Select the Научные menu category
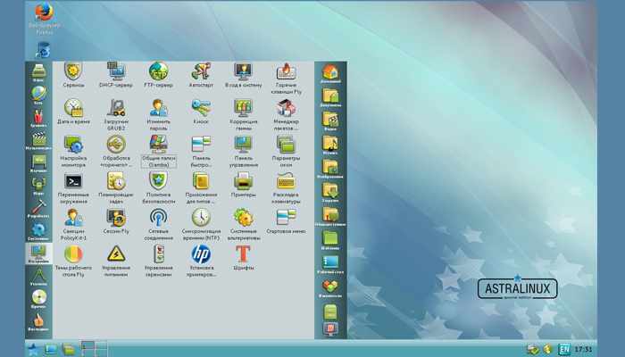 (38, 163)
